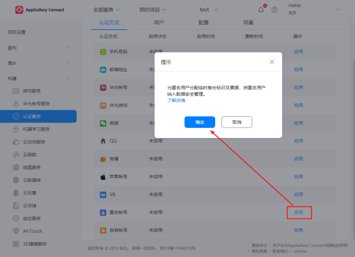Open 游戏服务 game service icon in sidebar
Viewport: 355px width, 257px height.
click(16, 91)
